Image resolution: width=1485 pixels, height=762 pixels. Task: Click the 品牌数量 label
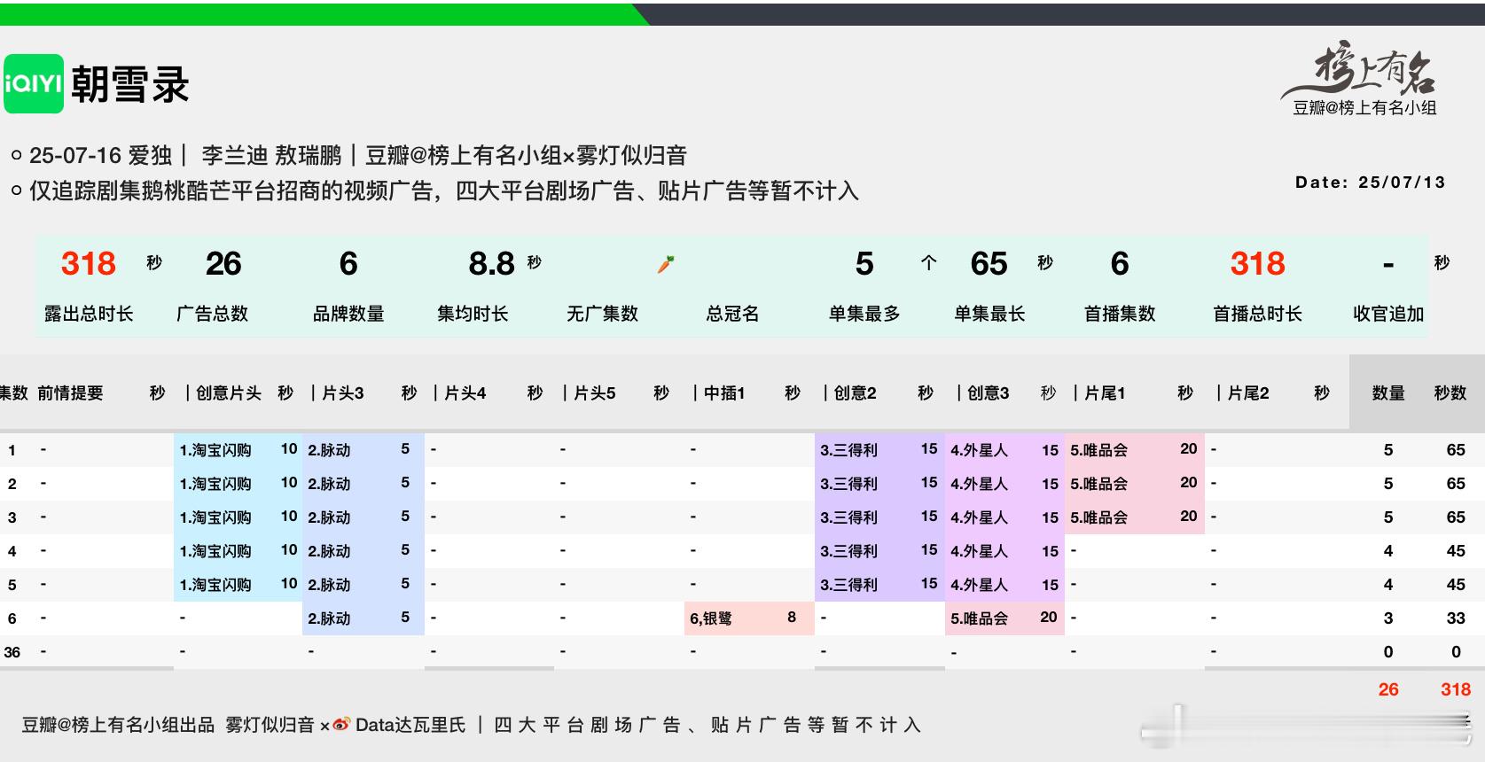(348, 314)
